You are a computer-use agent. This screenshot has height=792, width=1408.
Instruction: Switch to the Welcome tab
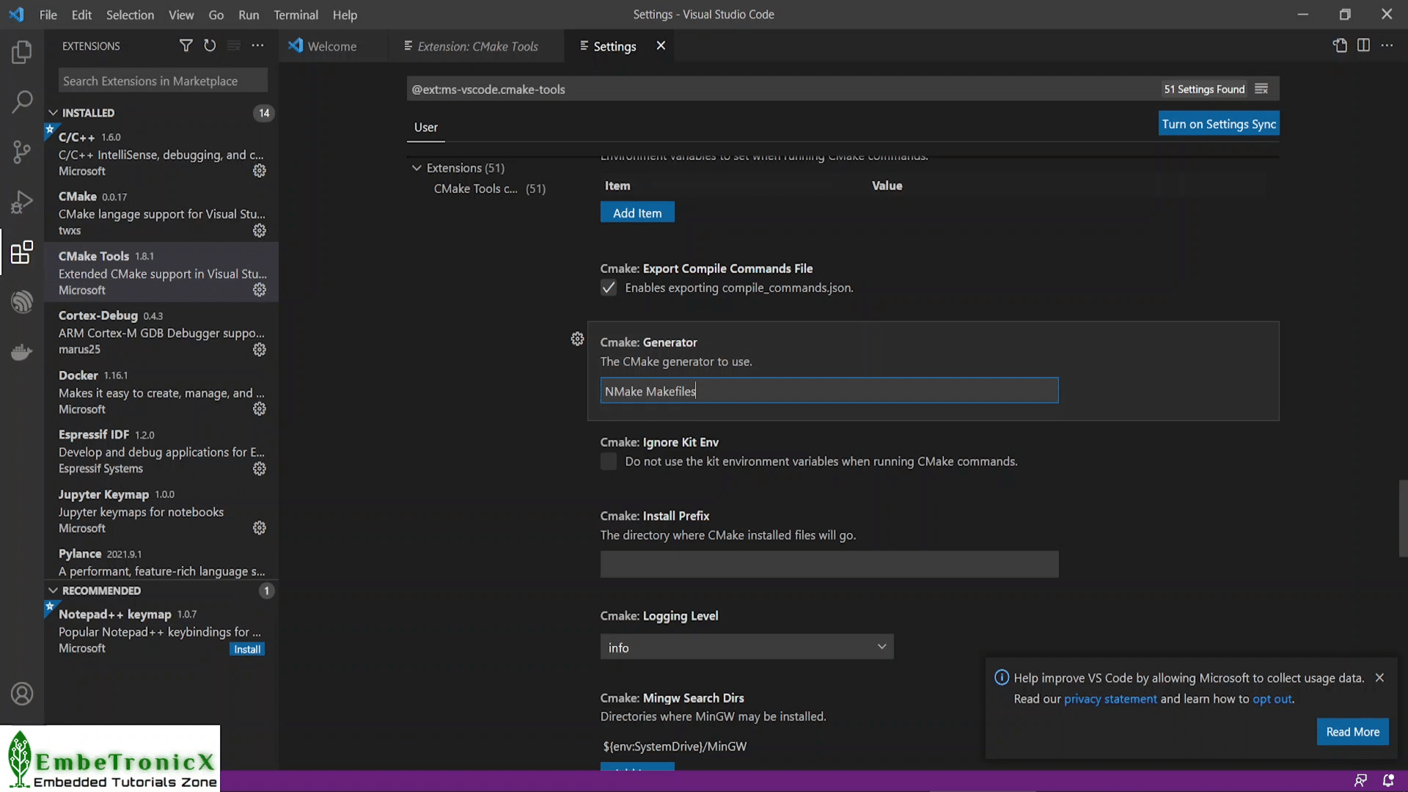coord(333,46)
